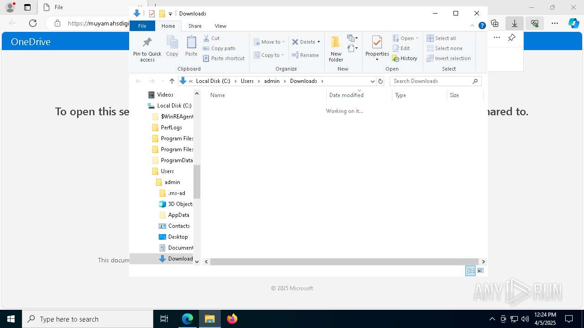Open the Move to dropdown

tap(269, 42)
